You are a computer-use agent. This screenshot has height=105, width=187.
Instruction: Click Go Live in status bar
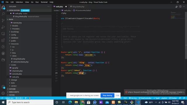pyautogui.click(x=133, y=98)
